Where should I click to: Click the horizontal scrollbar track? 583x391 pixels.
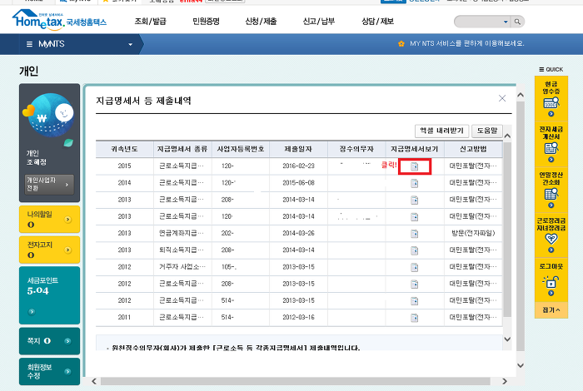[296, 381]
